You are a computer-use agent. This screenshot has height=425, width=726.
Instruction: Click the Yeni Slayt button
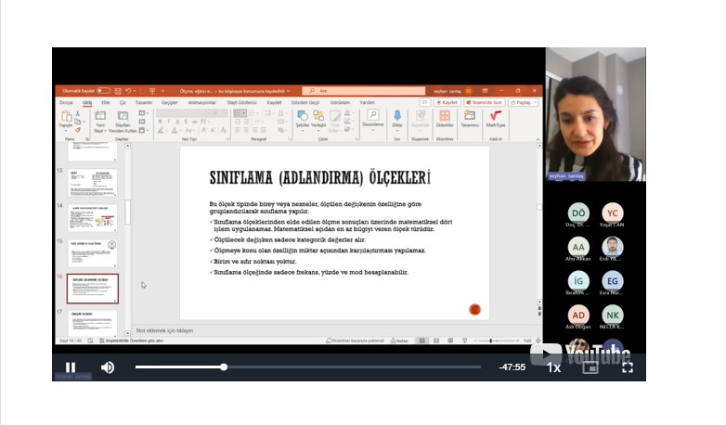pyautogui.click(x=99, y=119)
